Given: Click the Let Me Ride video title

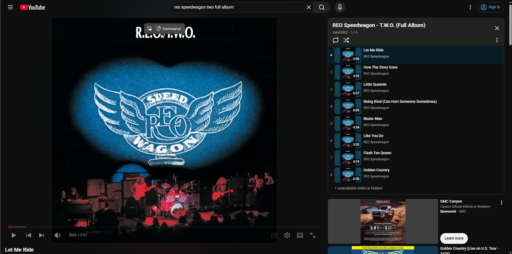Looking at the screenshot, I should coord(19,250).
